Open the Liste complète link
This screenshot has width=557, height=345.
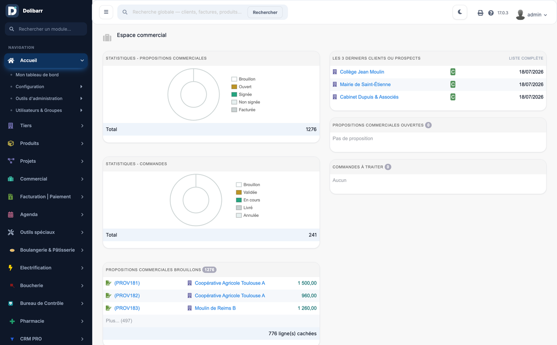click(526, 59)
